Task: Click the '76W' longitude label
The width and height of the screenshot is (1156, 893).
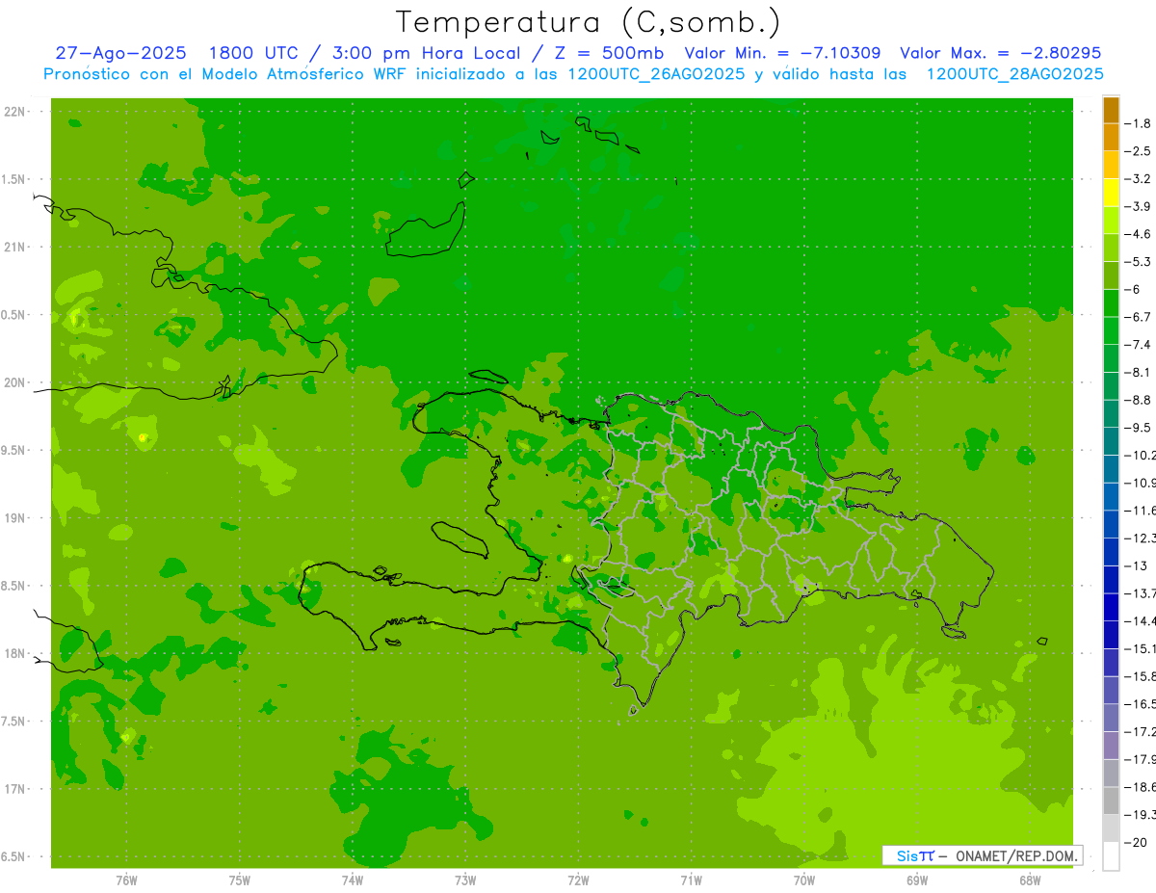Action: pyautogui.click(x=126, y=880)
